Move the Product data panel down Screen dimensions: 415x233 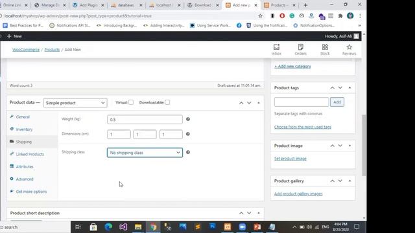249,103
